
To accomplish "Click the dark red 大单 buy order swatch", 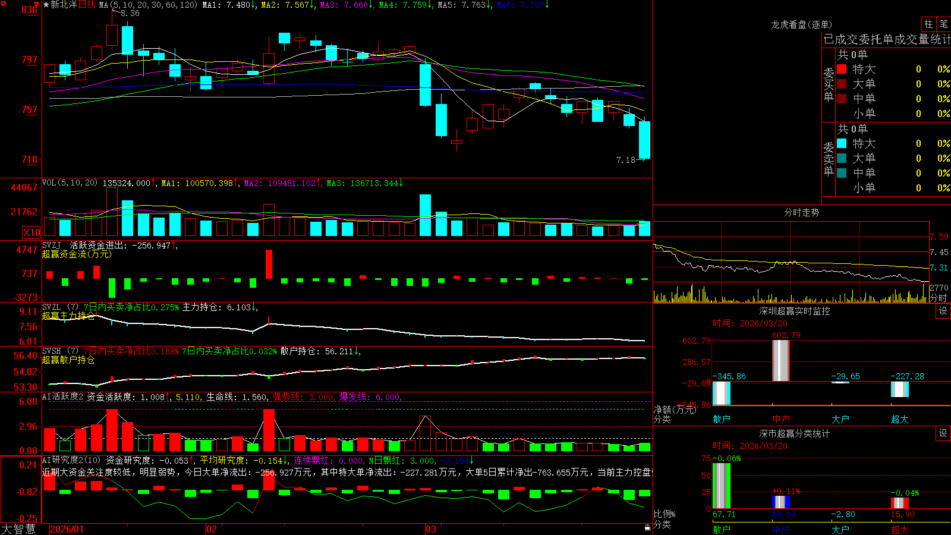I will (842, 84).
